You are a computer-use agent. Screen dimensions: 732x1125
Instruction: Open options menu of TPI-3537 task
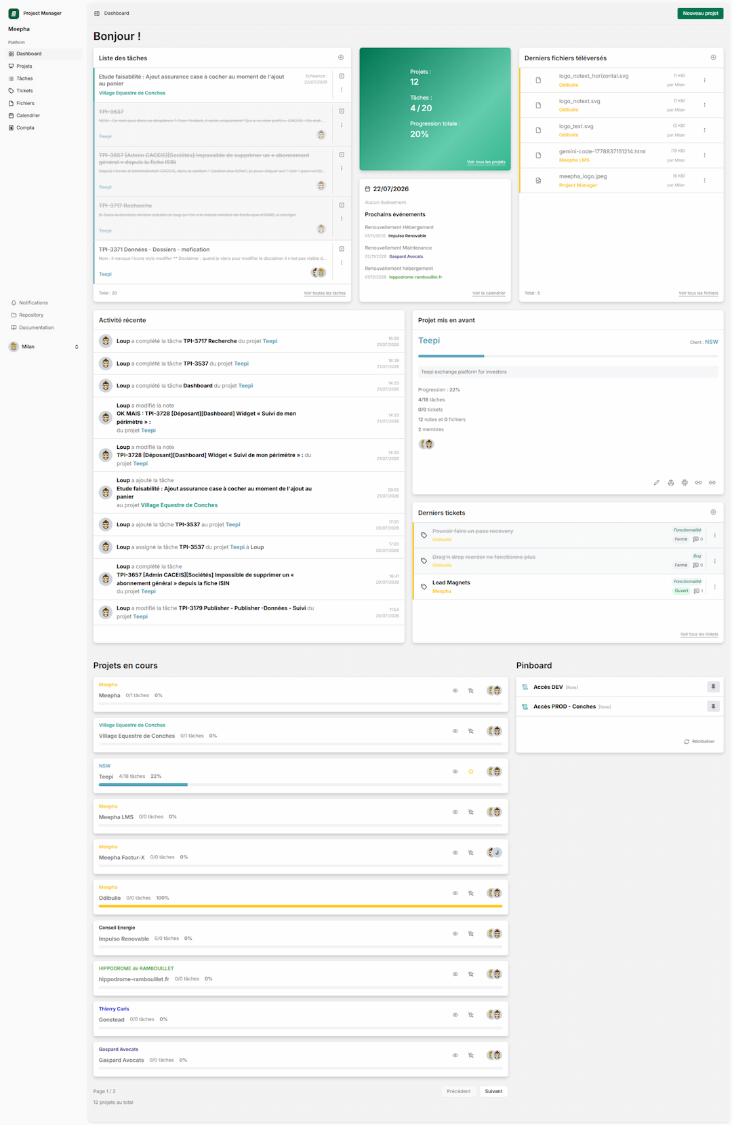[342, 125]
